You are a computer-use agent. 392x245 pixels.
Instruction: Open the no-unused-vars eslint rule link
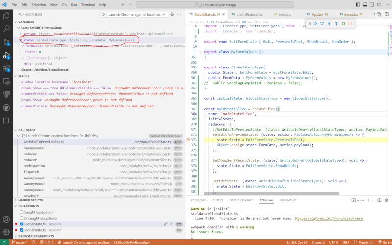[329, 218]
